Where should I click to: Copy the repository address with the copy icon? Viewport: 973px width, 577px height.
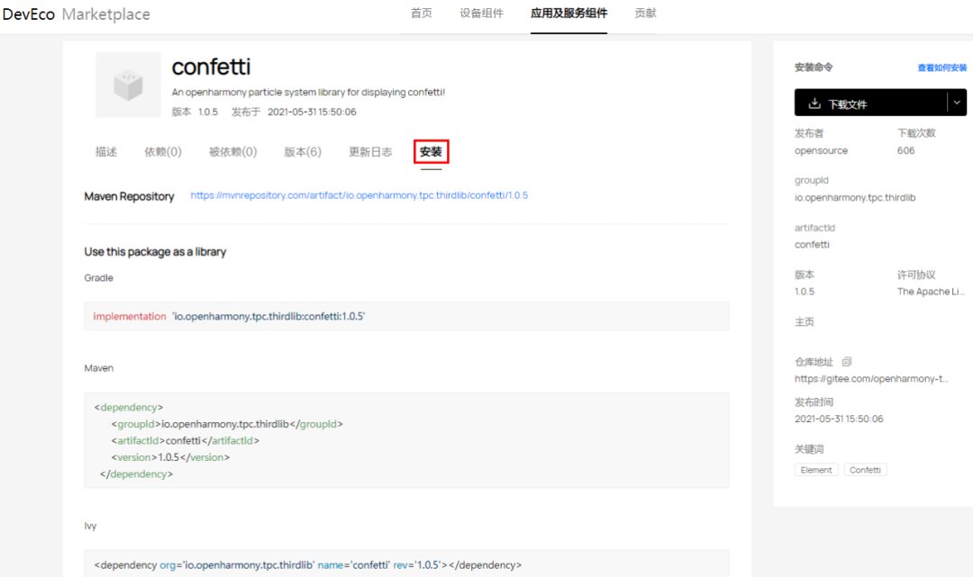pos(846,361)
